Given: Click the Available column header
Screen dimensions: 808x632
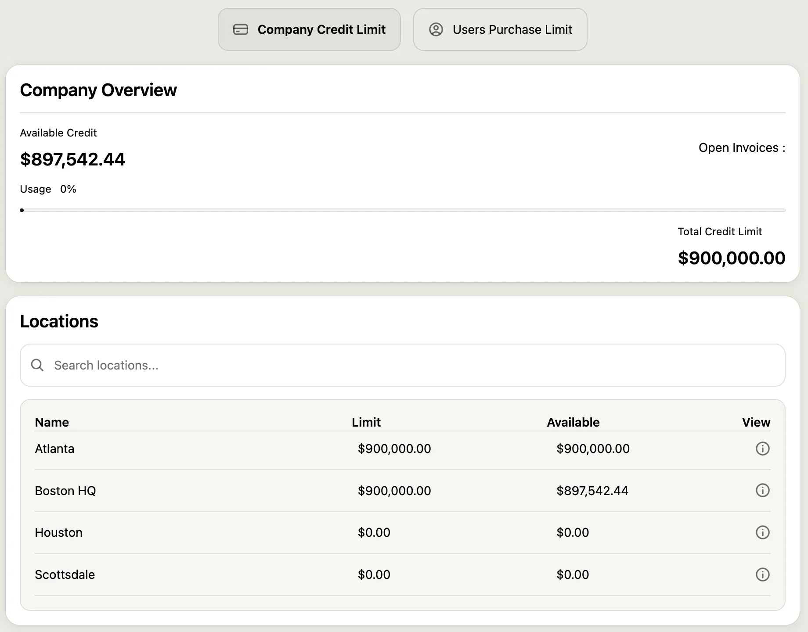Looking at the screenshot, I should pos(573,422).
